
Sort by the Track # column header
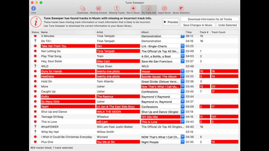[x=204, y=32]
